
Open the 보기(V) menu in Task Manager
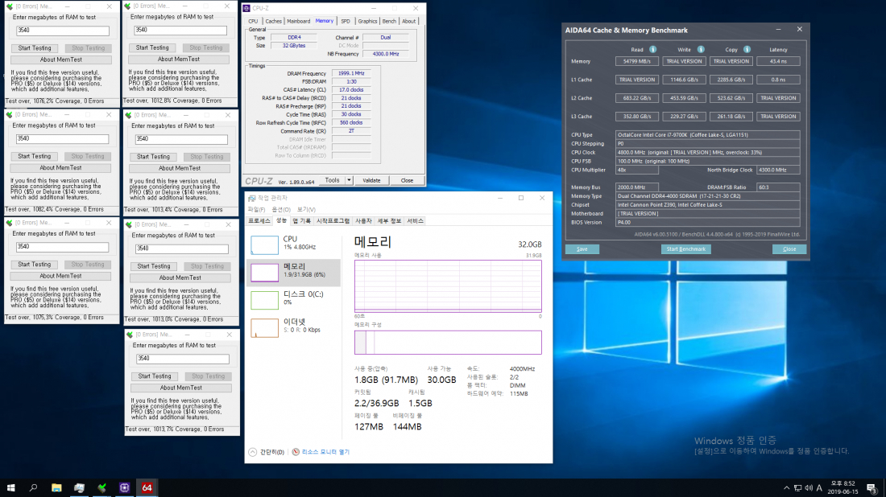306,209
